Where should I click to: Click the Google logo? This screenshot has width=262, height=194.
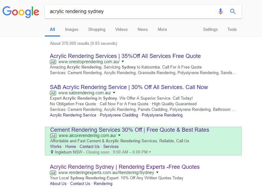click(x=21, y=12)
